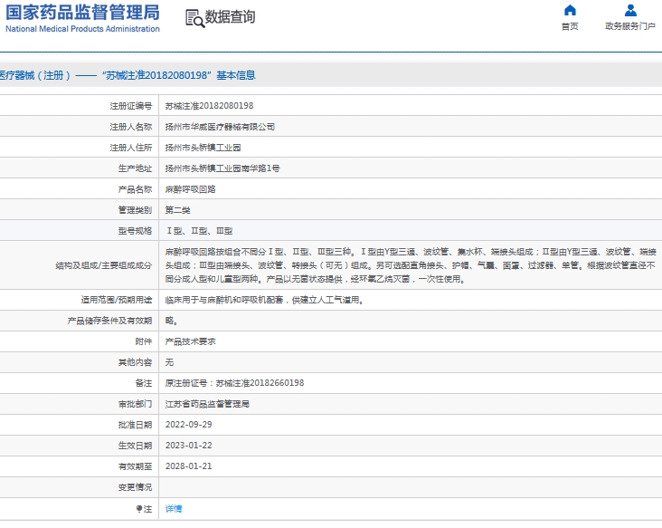Click the 首页 label under the home icon
The height and width of the screenshot is (528, 662).
570,26
